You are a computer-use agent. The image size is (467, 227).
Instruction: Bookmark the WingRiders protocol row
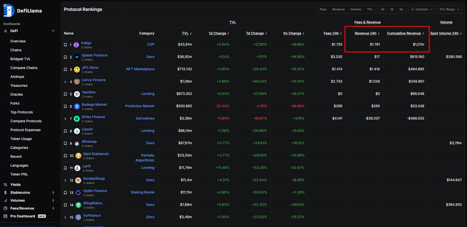(65, 205)
